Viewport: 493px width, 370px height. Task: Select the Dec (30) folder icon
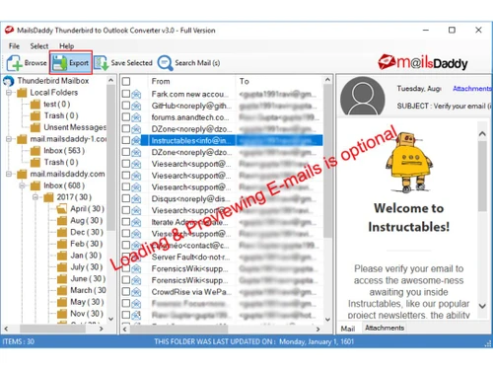[62, 232]
